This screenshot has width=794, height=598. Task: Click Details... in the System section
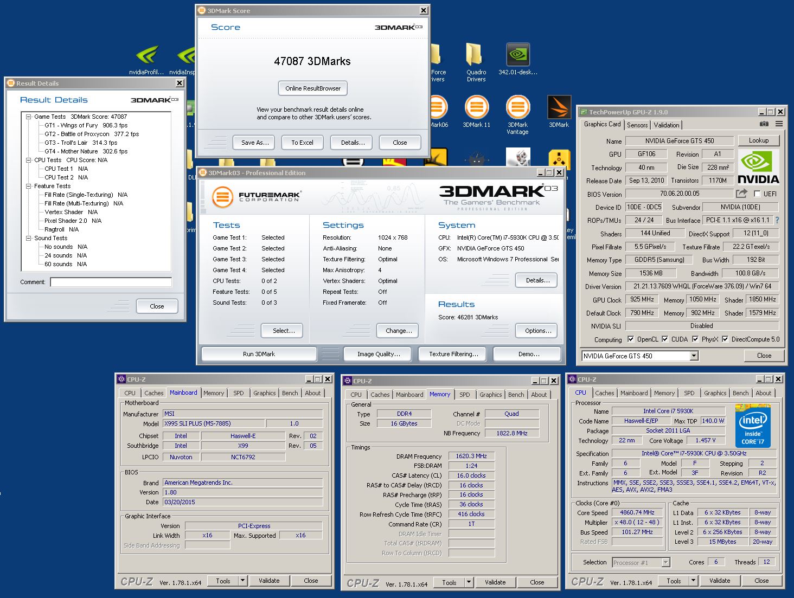537,280
